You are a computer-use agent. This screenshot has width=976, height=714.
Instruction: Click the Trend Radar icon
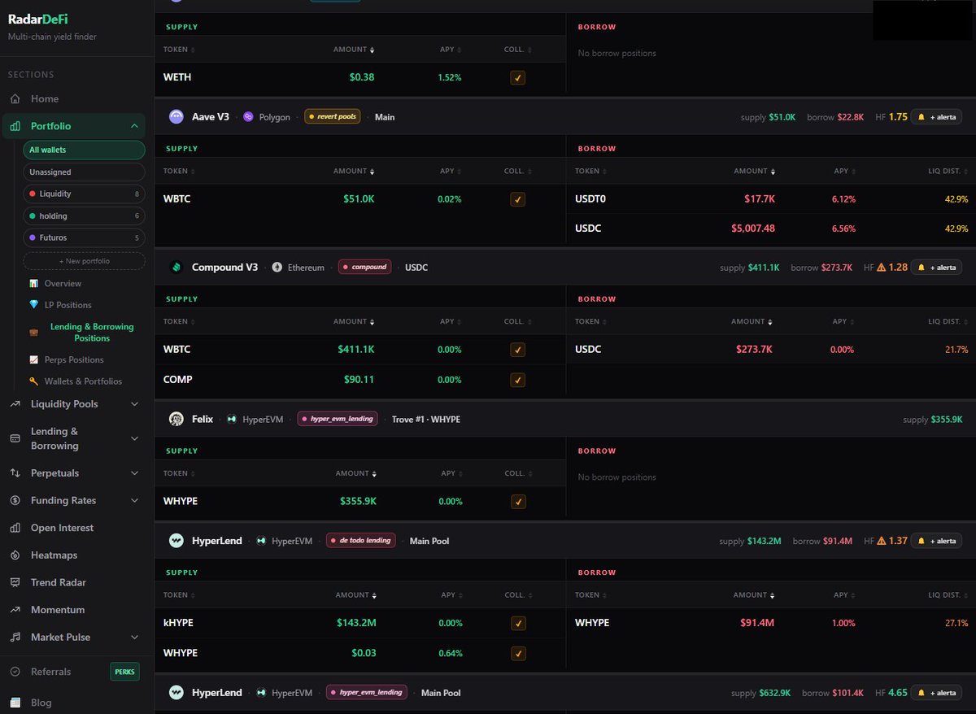coord(15,582)
